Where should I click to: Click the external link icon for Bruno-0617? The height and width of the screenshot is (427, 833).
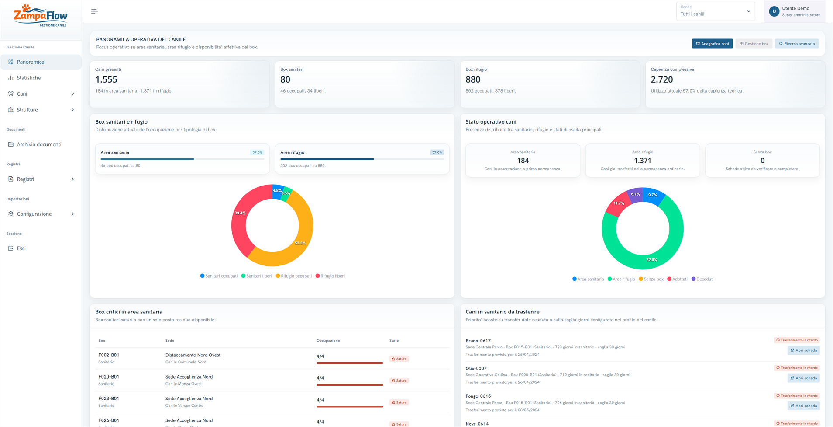[x=792, y=351]
